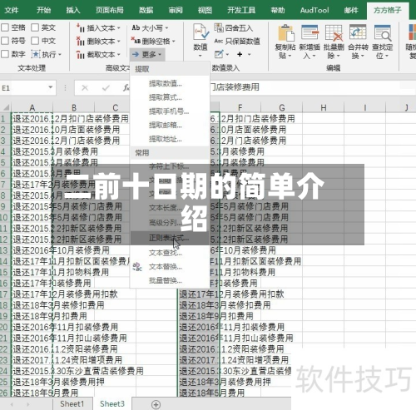This screenshot has height=410, width=416.
Task: Click the insert function fx icon
Action: point(126,88)
